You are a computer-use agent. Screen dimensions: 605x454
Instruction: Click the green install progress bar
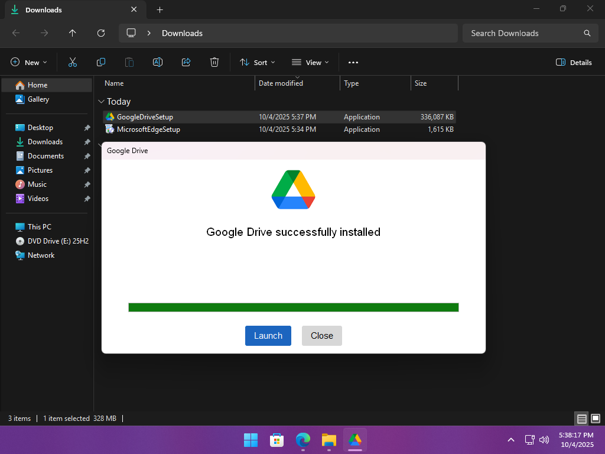(294, 307)
